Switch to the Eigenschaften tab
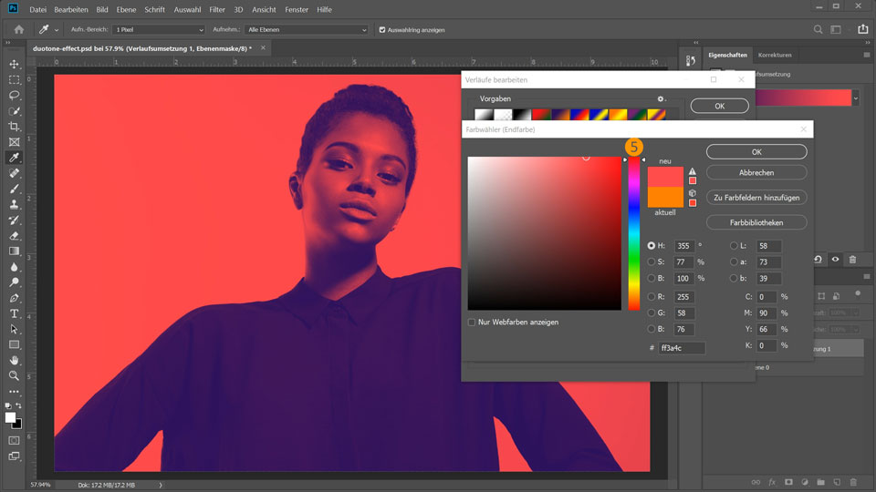Image resolution: width=876 pixels, height=492 pixels. [727, 56]
